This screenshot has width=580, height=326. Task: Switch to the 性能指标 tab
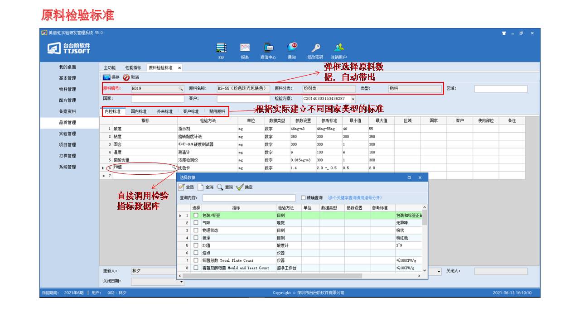click(x=133, y=67)
